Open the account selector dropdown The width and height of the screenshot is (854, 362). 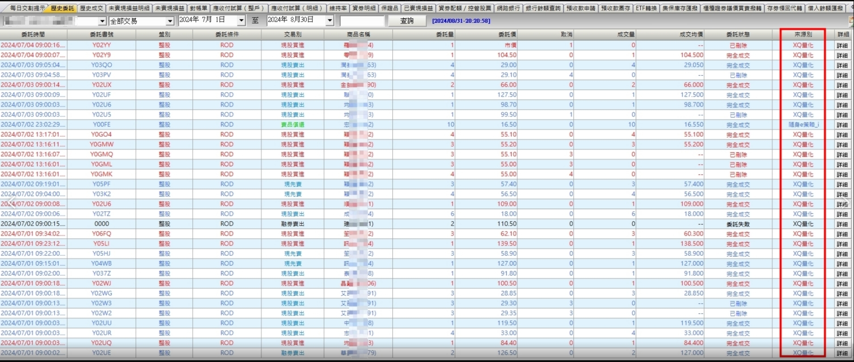[x=102, y=21]
